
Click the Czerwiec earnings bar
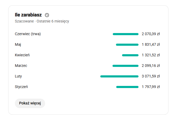coord(126,34)
